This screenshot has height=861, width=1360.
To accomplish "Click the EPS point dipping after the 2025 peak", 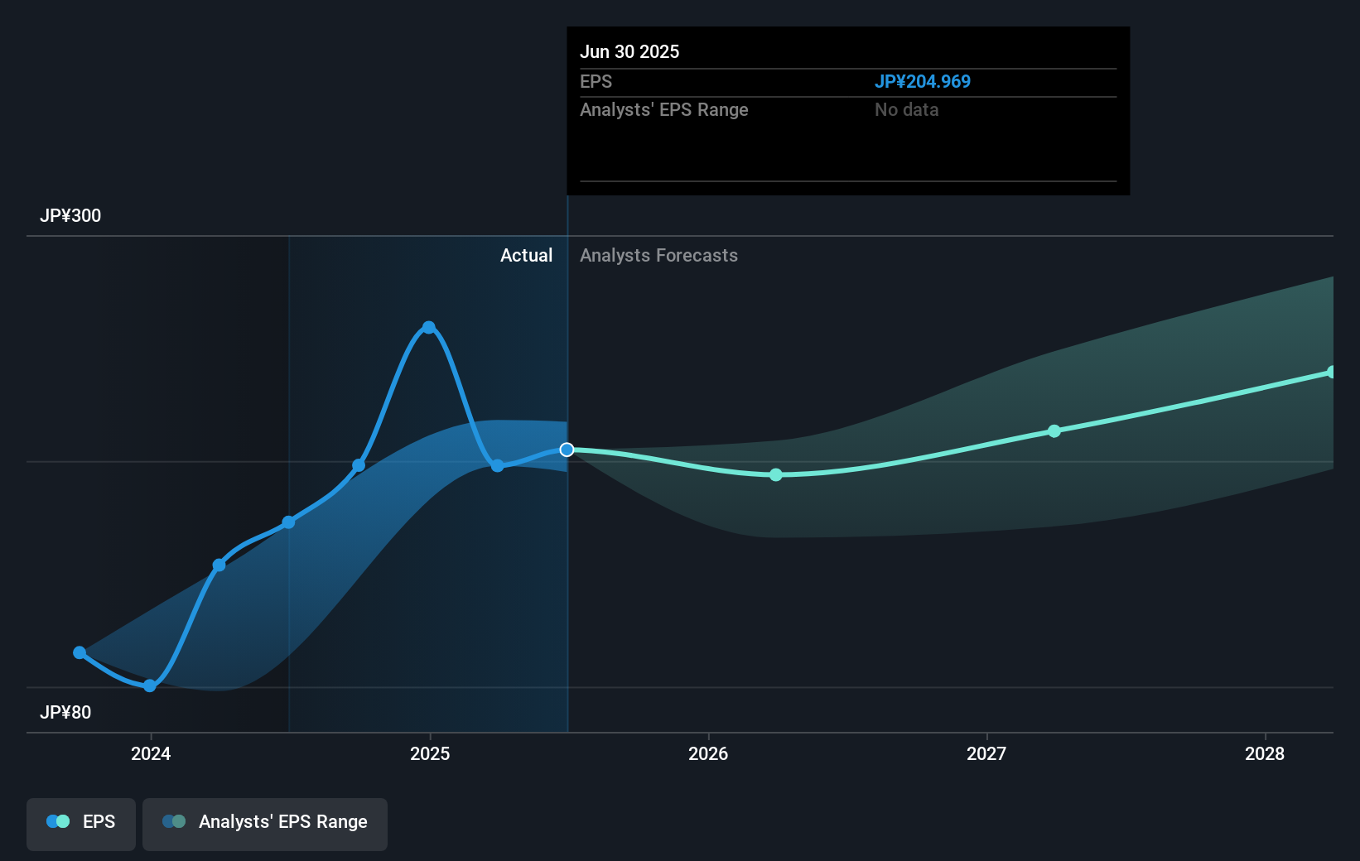I will (498, 465).
